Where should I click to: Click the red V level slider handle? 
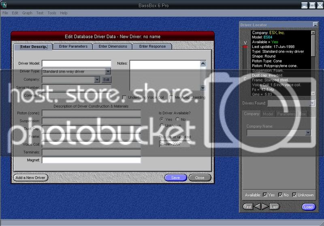click(x=245, y=47)
